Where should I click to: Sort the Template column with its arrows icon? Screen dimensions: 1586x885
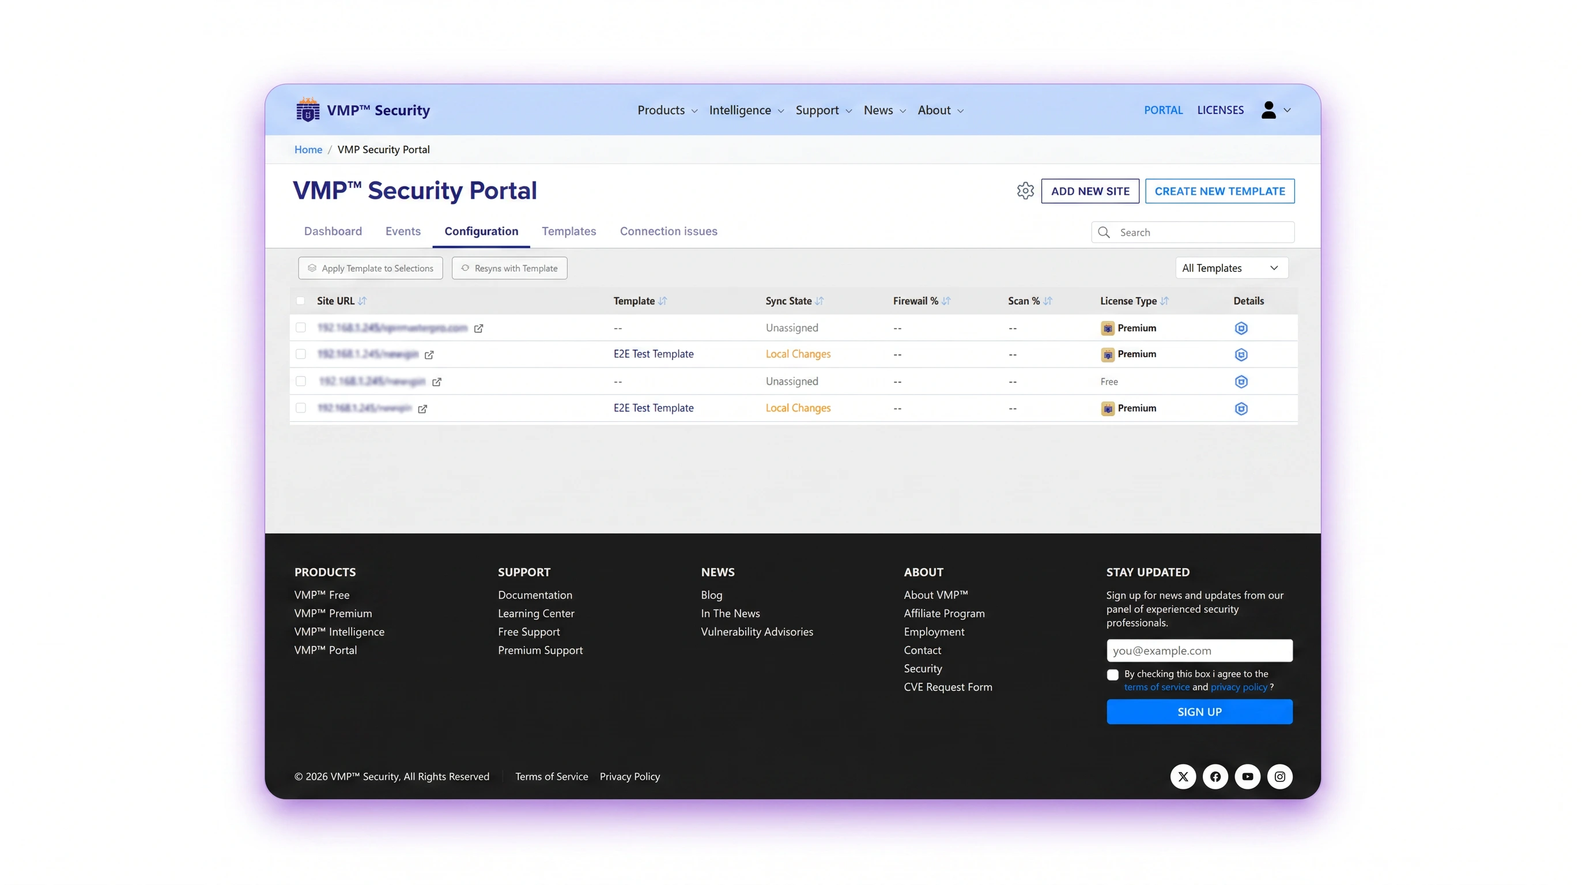point(663,301)
